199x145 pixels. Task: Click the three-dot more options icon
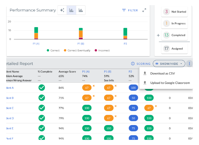189,64
